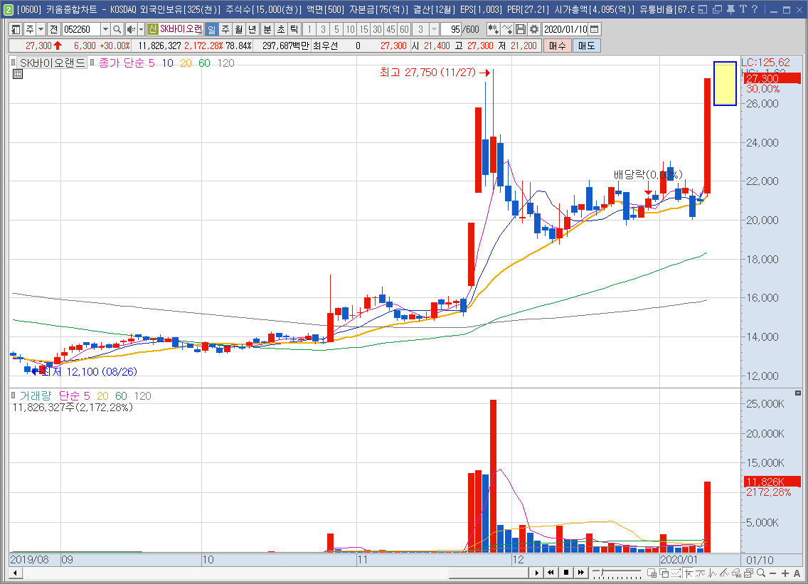Select the 10 interval button
The image size is (808, 584).
pyautogui.click(x=351, y=29)
